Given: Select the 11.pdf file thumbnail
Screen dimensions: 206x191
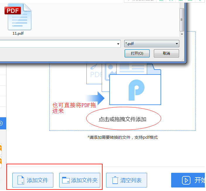Looking at the screenshot, I should point(18,17).
